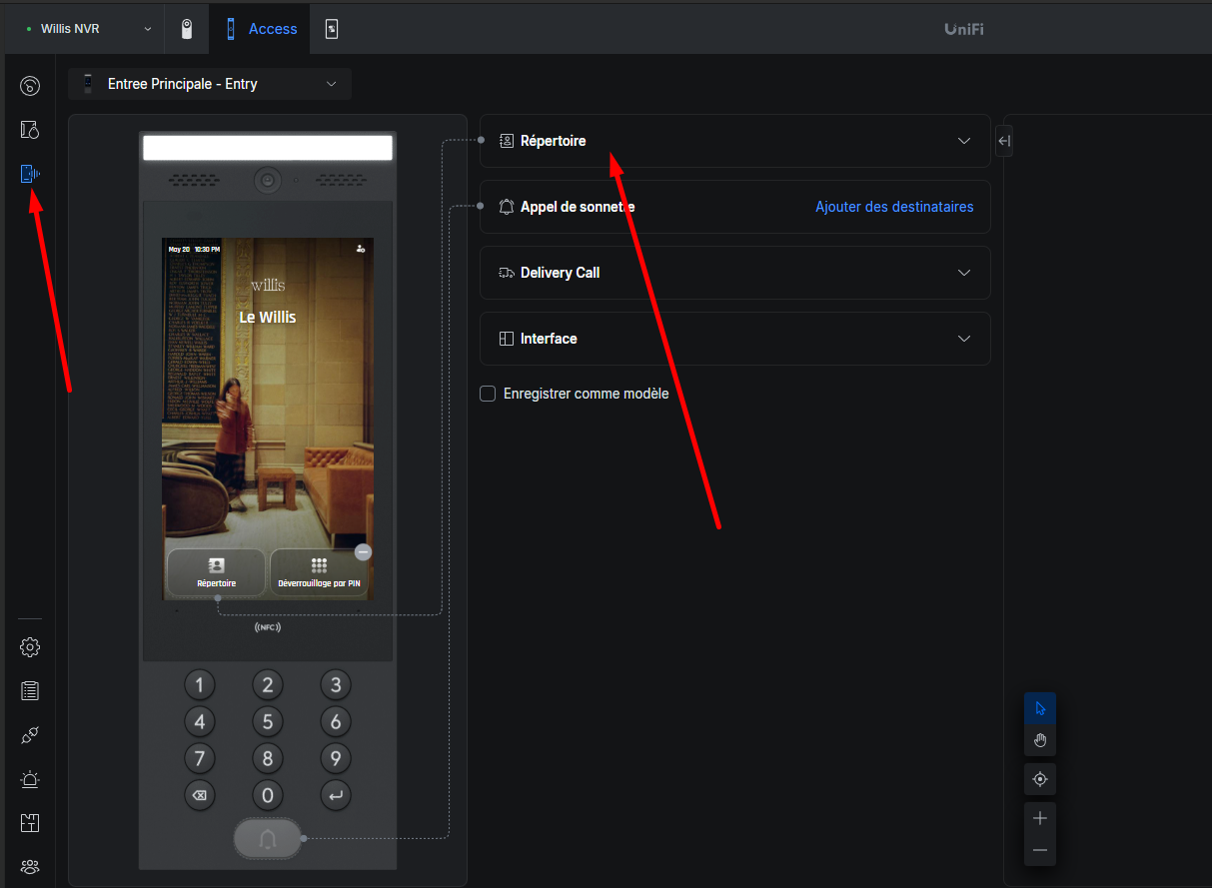Expand the Interface section

735,339
